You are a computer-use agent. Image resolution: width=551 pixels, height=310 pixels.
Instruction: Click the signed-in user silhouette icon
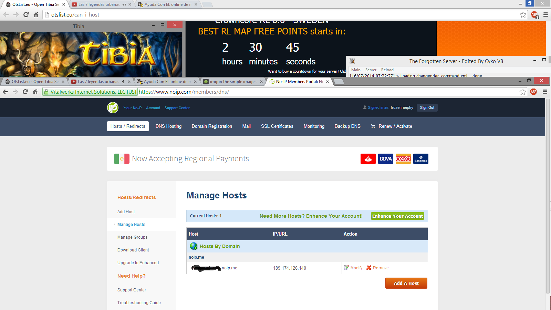coord(365,107)
